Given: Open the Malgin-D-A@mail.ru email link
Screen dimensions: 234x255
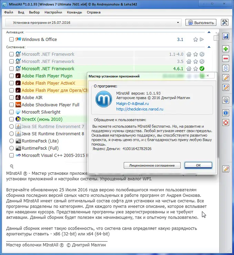Looking at the screenshot, I should [x=132, y=104].
